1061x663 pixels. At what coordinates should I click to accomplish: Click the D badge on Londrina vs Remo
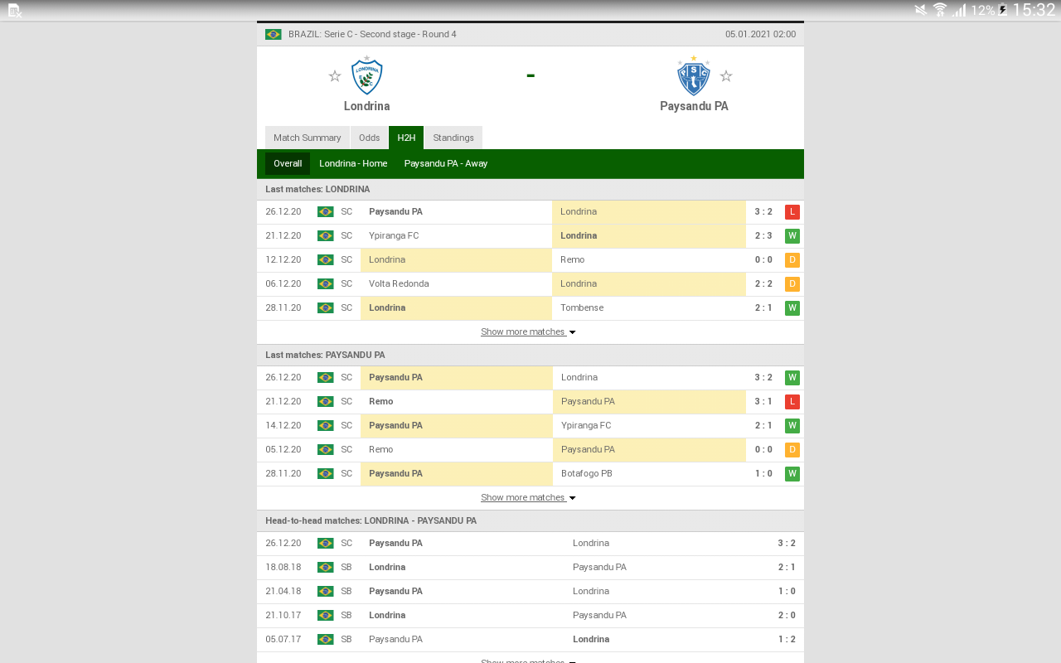(792, 260)
